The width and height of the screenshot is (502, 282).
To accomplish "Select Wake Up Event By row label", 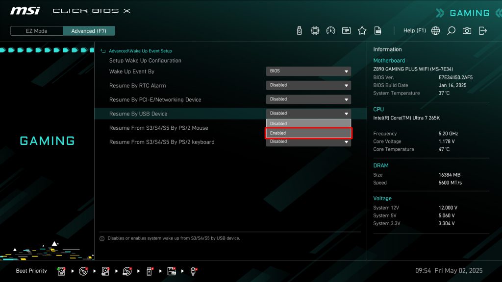I will [131, 71].
